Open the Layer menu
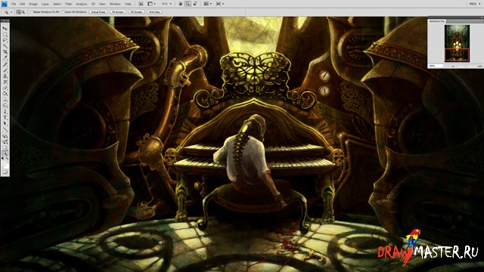Image resolution: width=484 pixels, height=272 pixels. 45,4
